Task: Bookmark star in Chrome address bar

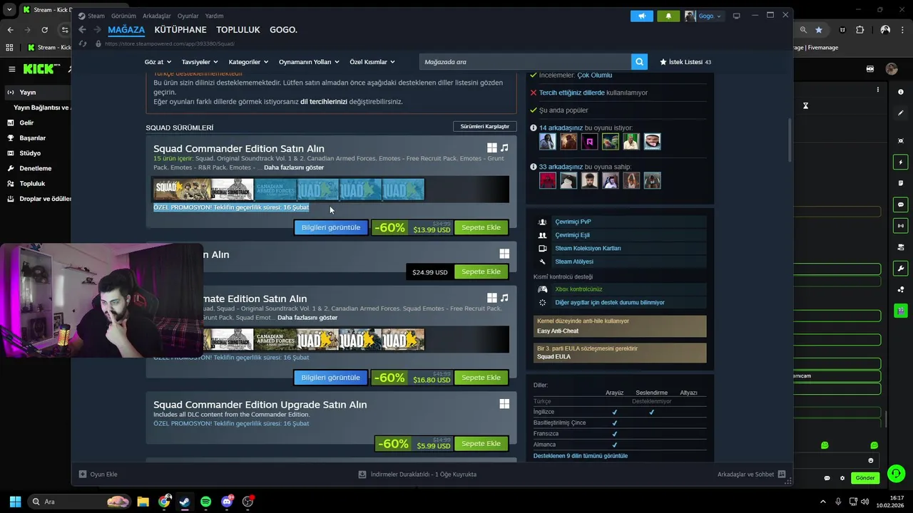Action: coord(819,30)
